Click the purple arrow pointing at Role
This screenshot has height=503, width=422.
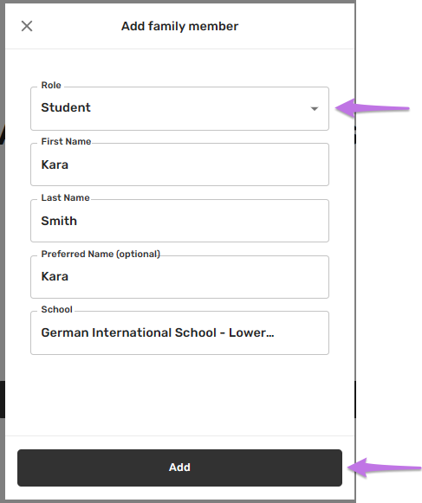point(372,108)
